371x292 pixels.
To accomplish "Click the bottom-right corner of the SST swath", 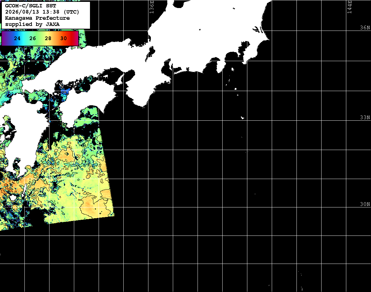I will pos(114,215).
